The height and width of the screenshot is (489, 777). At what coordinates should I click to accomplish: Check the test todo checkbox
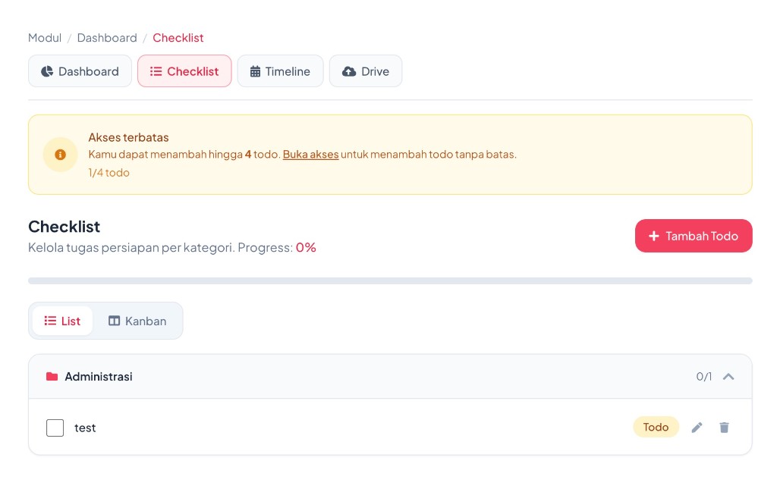(x=55, y=428)
